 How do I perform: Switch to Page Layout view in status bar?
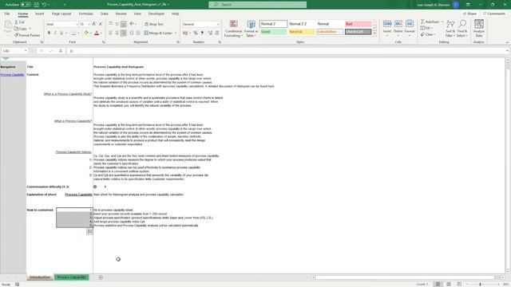449,284
